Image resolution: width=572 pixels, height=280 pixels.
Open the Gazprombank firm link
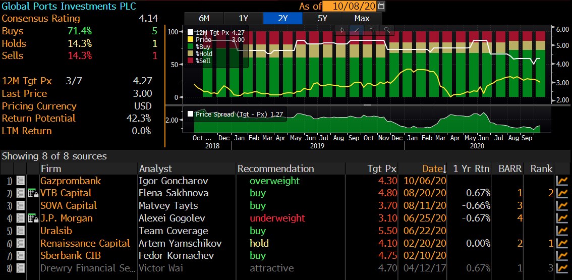coord(71,181)
